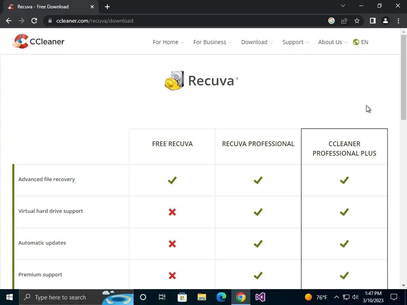Expand the For Home menu
Screen dimensions: 407x305
click(x=168, y=42)
